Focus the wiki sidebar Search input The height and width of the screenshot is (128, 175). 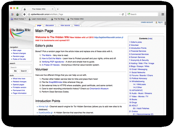(20, 68)
